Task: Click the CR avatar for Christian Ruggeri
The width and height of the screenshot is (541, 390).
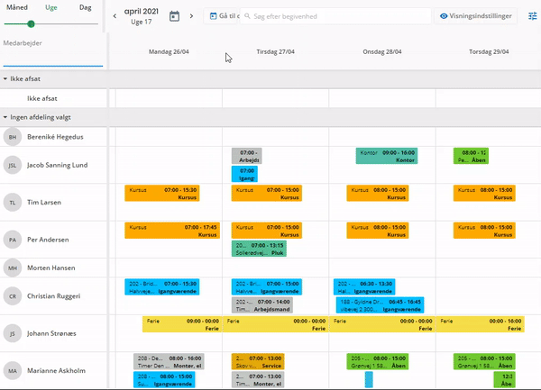Action: (x=13, y=295)
